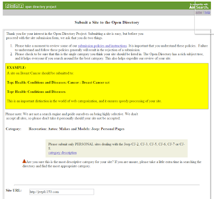214x199 pixels.
Task: Click the 'Submit a Site to the Open Directory' heading
Action: [x=107, y=23]
